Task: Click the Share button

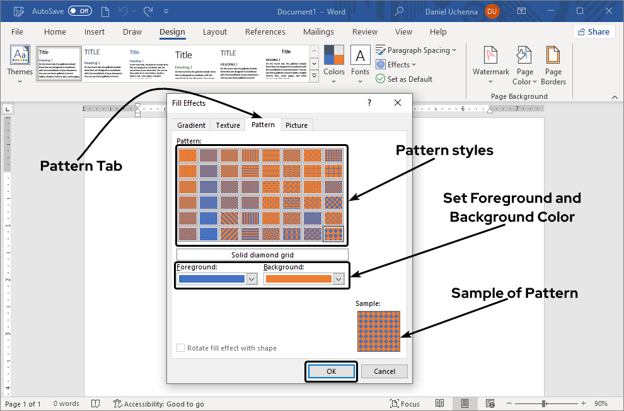Action: coord(594,31)
